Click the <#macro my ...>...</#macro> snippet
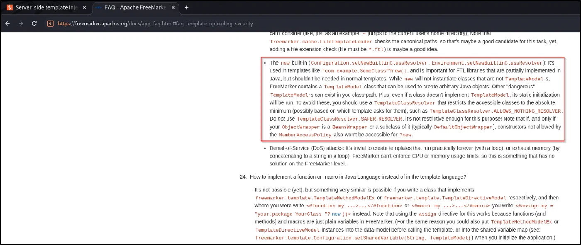This screenshot has width=581, height=245. pyautogui.click(x=450, y=206)
